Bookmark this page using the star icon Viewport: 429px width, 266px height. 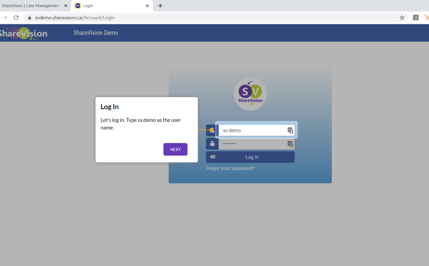[402, 17]
